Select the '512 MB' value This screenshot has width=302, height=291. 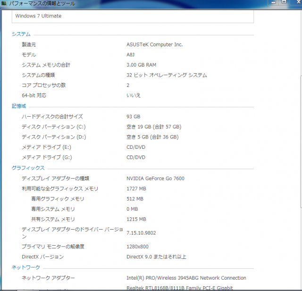[135, 199]
